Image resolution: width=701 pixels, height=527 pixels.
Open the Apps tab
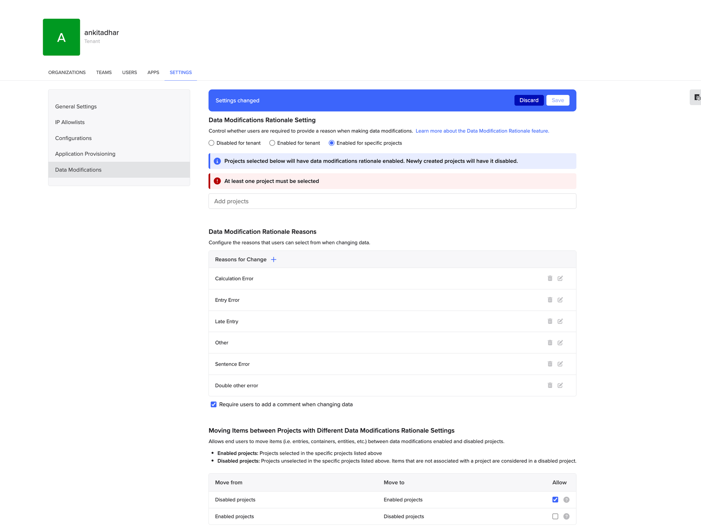click(x=153, y=72)
